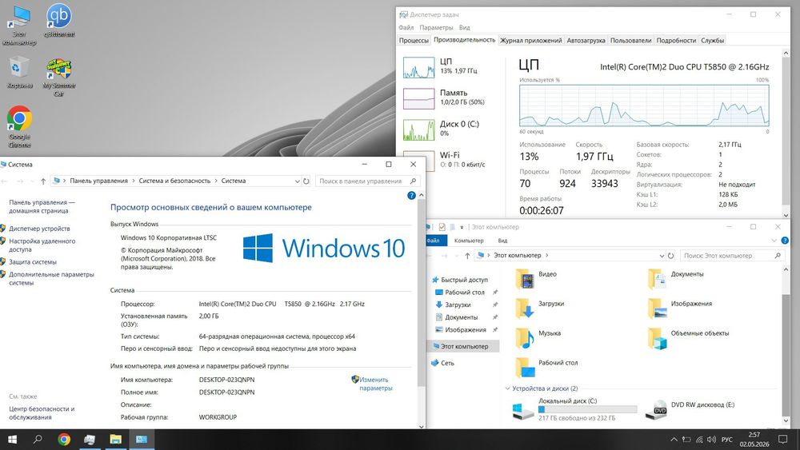Expand the Explorer ribbon chevron
800x450 pixels.
click(774, 241)
